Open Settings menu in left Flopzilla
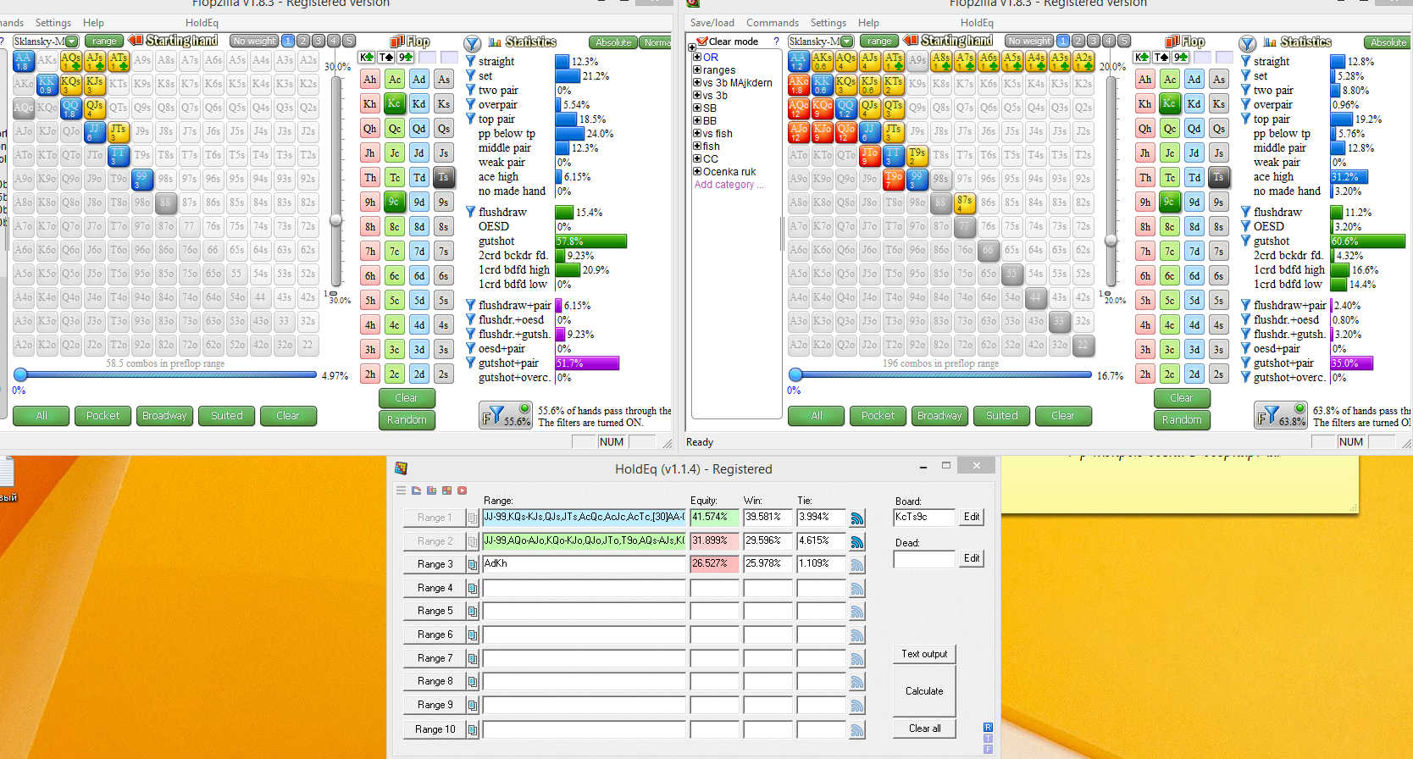The height and width of the screenshot is (759, 1413). click(x=53, y=23)
